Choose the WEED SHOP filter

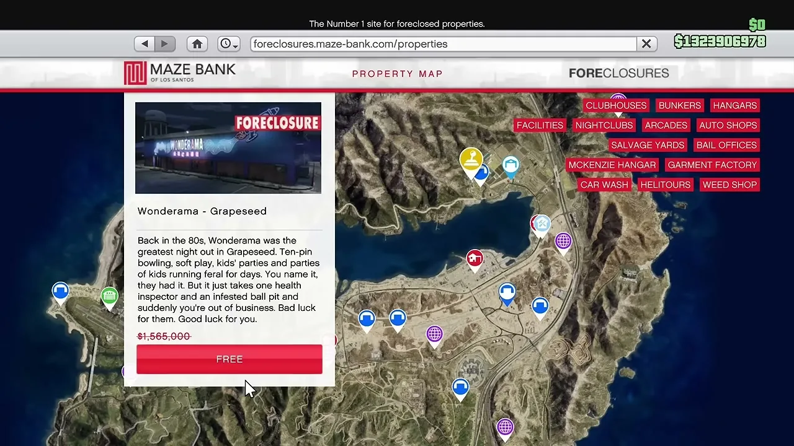click(729, 185)
